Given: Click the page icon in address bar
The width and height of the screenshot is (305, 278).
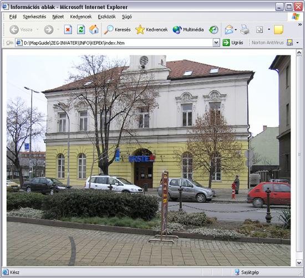Looking at the screenshot, I should [19, 43].
